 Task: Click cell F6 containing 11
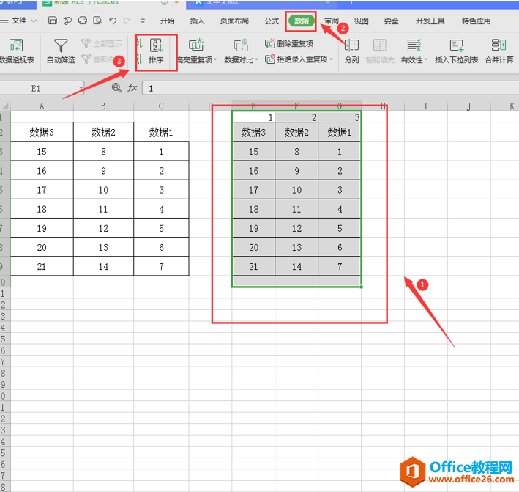tap(296, 209)
